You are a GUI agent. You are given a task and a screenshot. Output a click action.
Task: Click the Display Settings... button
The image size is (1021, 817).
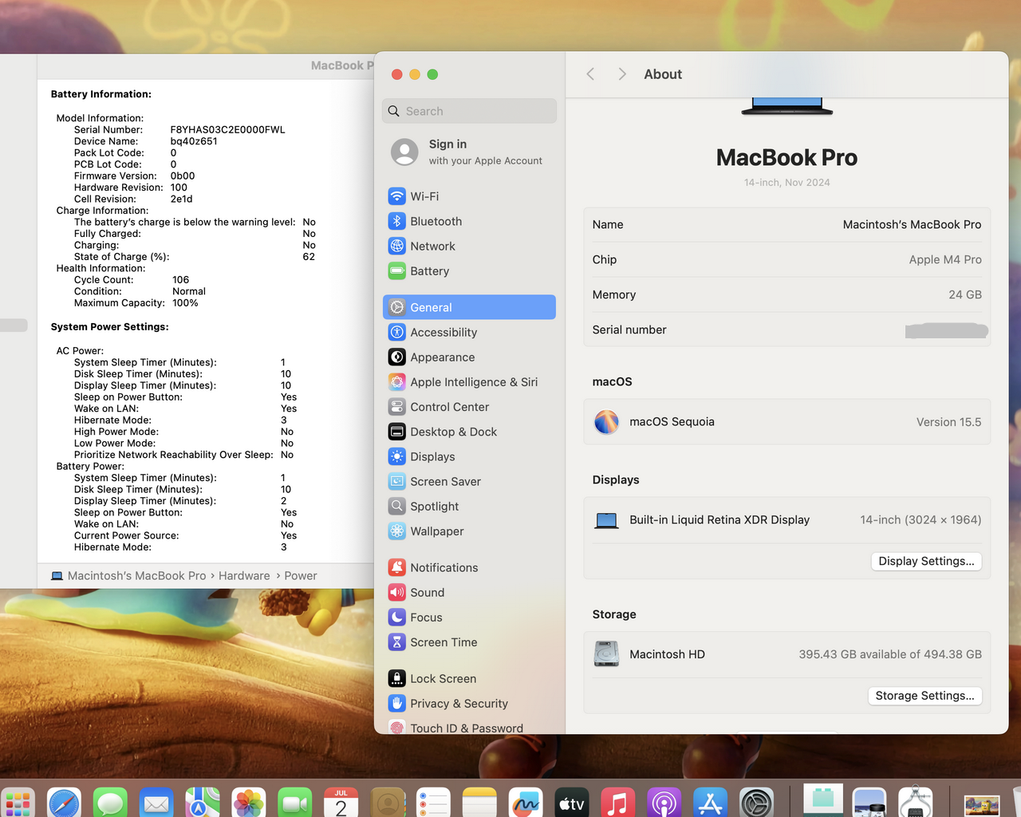pyautogui.click(x=926, y=561)
